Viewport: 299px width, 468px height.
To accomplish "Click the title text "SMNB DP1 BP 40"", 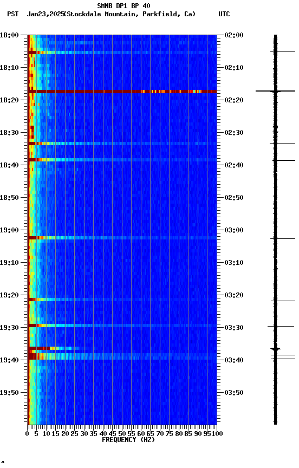I will 123,5.
